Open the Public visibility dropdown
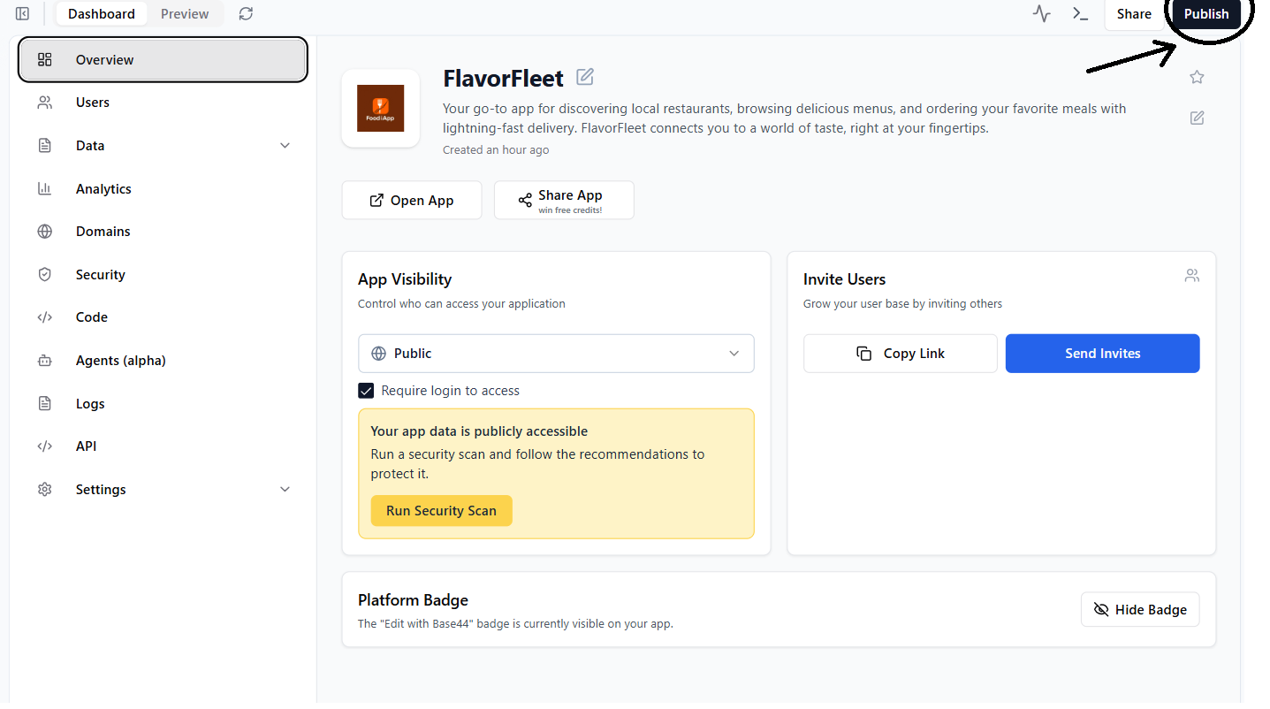This screenshot has height=709, width=1270. [x=556, y=353]
